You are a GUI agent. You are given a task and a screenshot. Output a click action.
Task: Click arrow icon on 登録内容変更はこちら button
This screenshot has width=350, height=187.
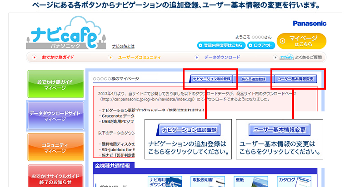click(x=200, y=45)
